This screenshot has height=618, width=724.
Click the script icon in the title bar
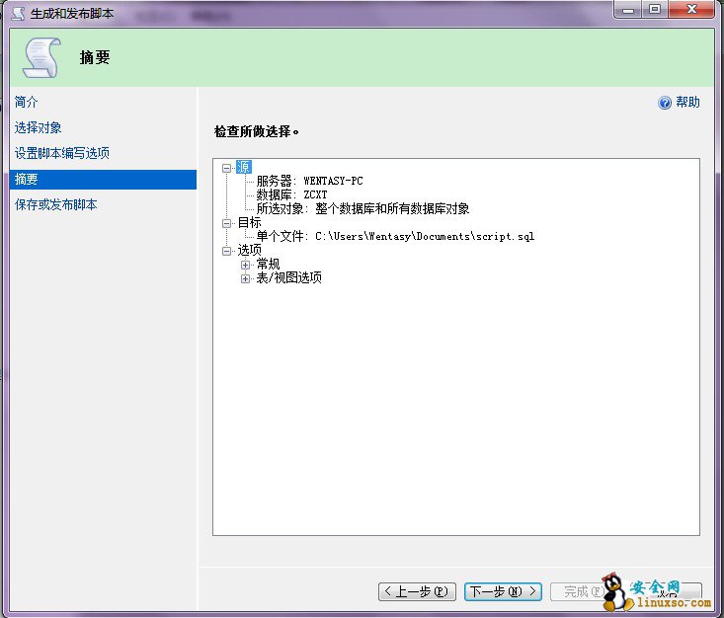click(x=18, y=13)
